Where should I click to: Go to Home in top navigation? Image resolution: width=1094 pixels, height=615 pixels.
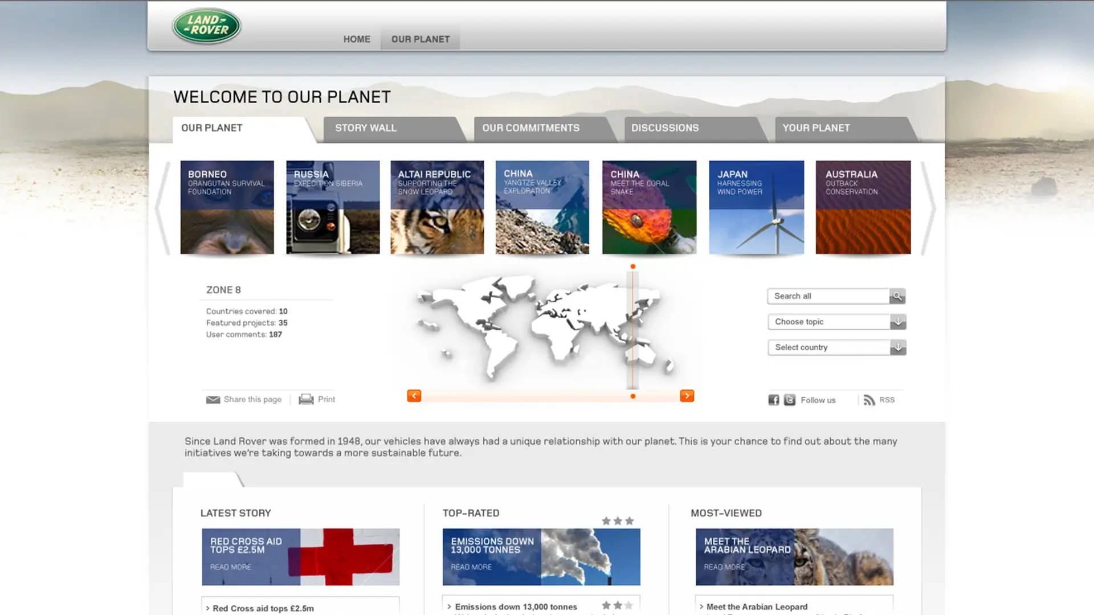(357, 39)
